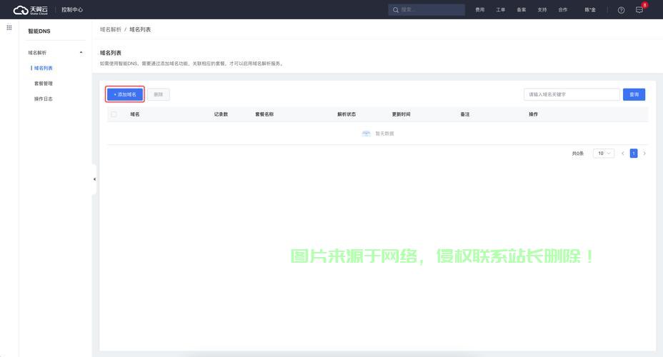Open the help question mark icon
Screen dimensions: 663x357
(x=621, y=10)
